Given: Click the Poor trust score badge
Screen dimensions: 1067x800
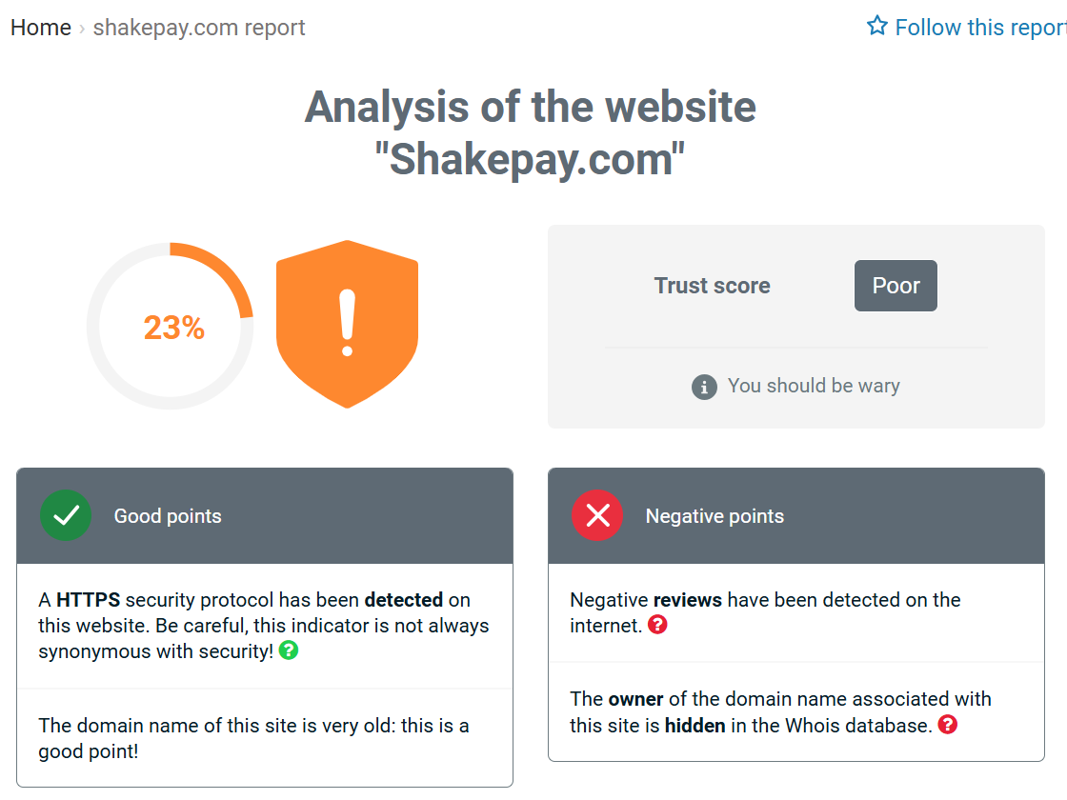Looking at the screenshot, I should (896, 285).
